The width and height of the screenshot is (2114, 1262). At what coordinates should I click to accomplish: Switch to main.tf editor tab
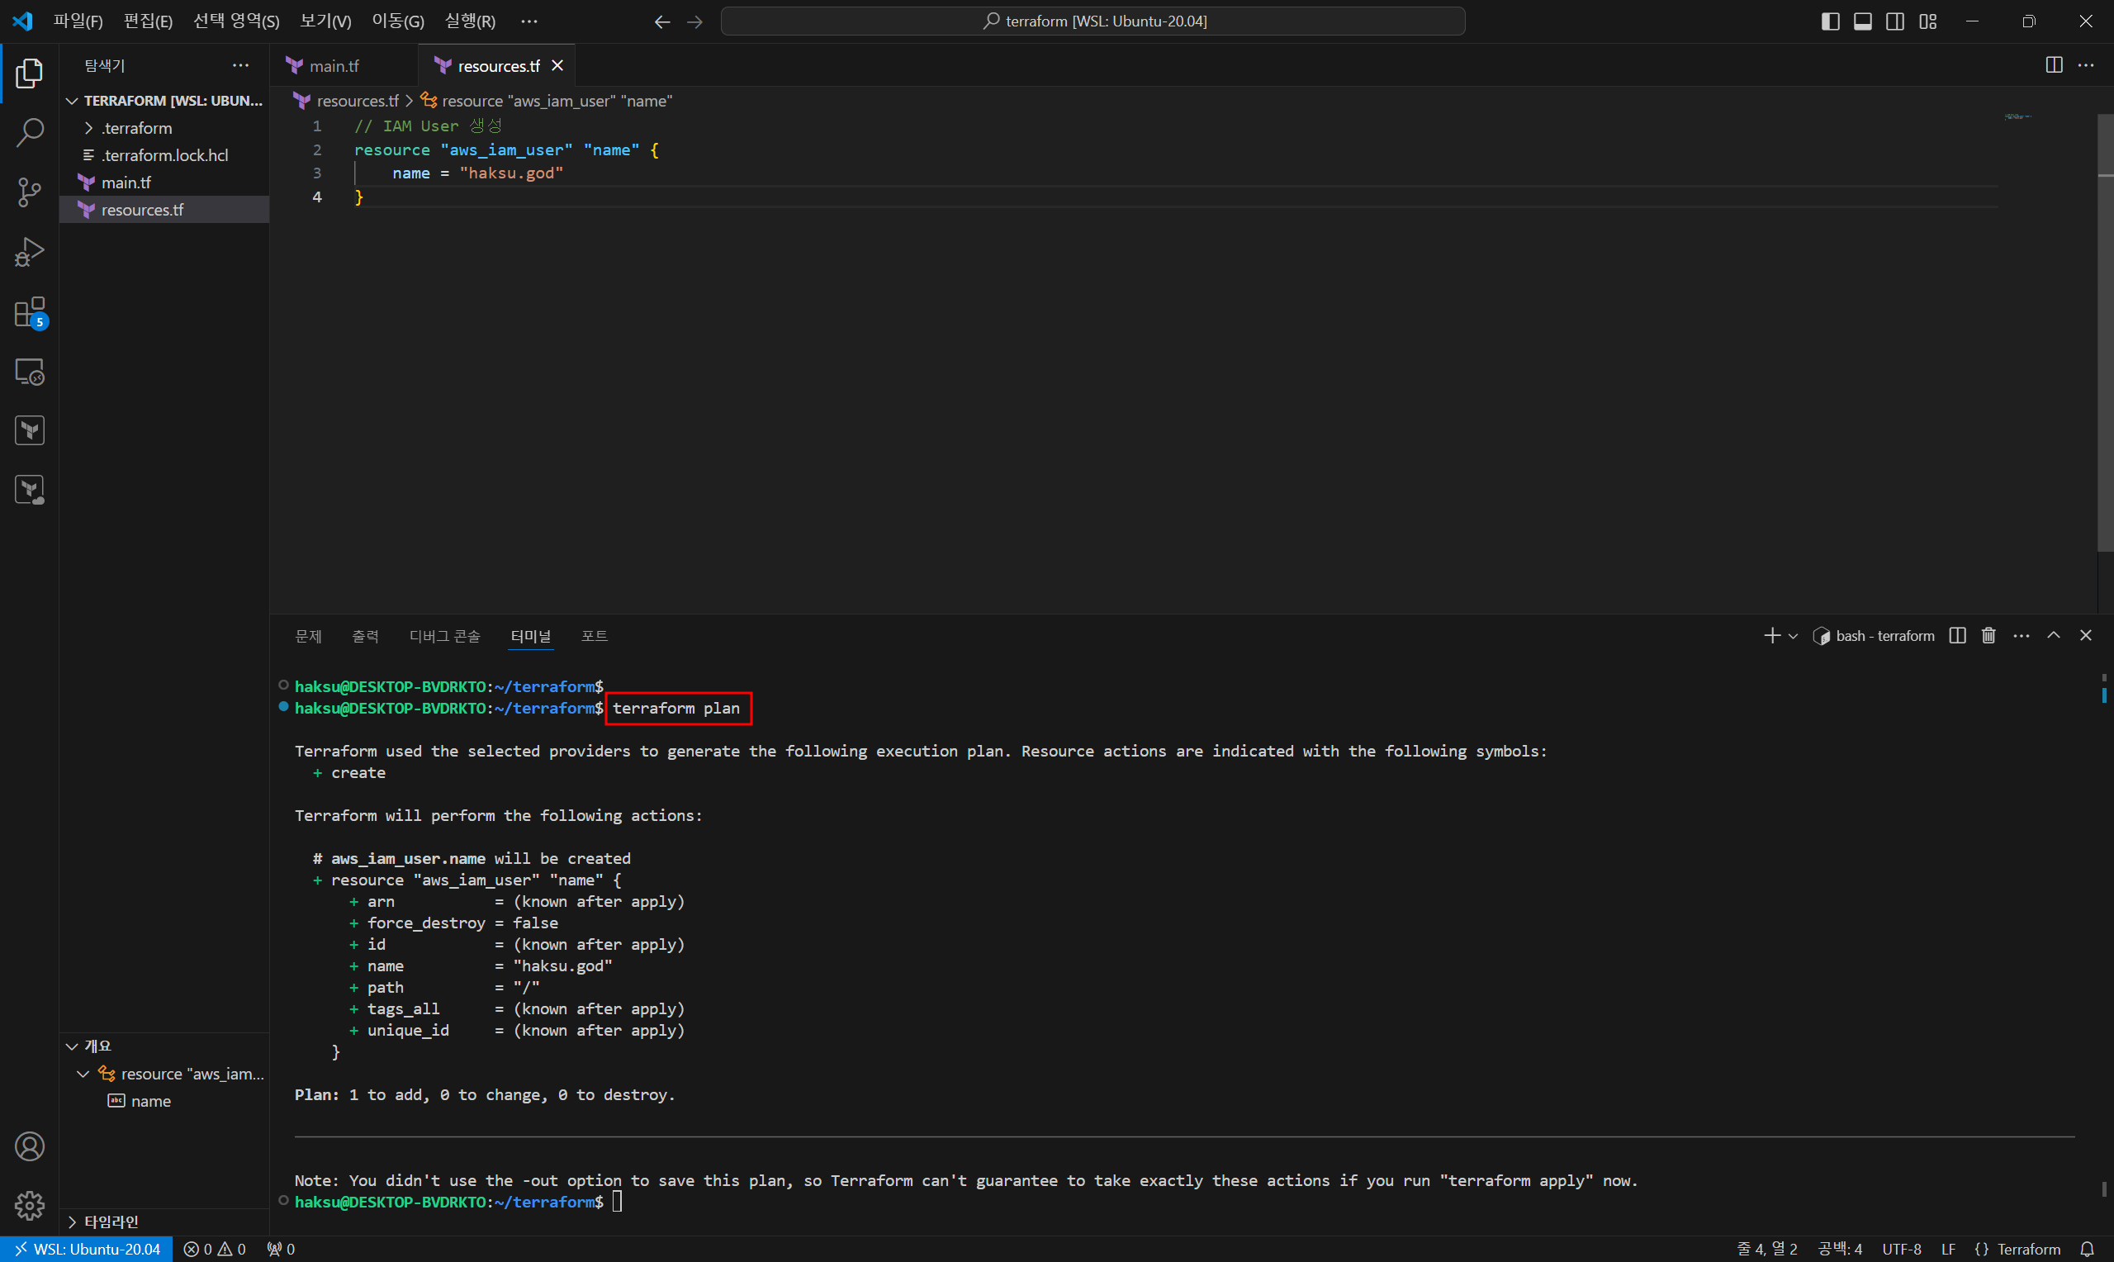coord(334,66)
